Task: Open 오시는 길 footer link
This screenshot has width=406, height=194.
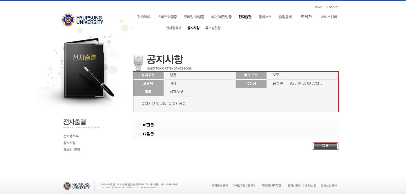Action: 311,186
